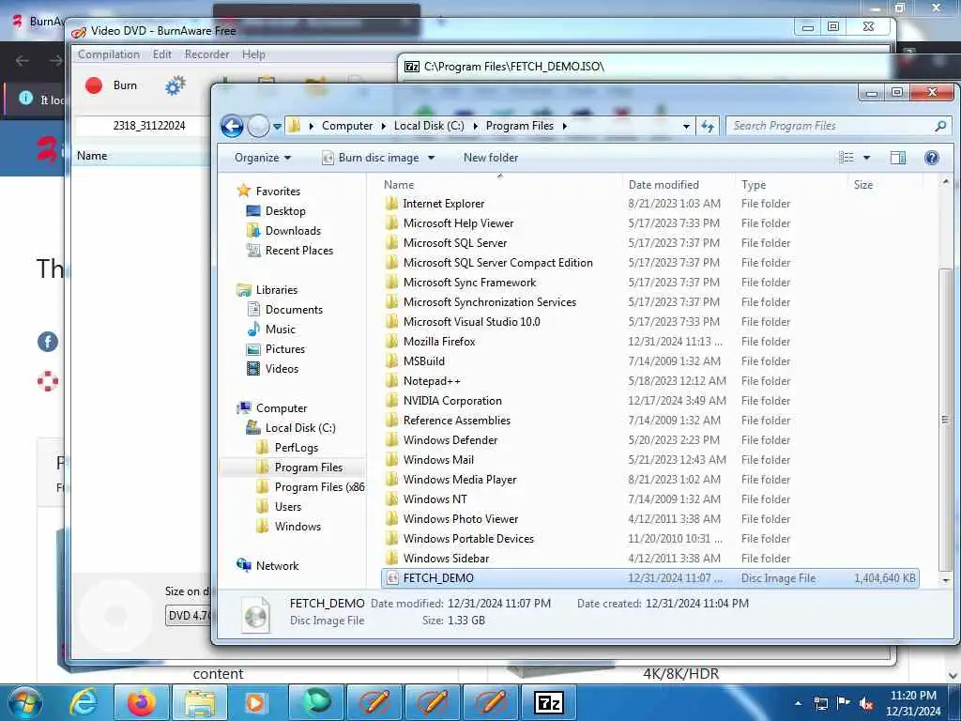Open the Organize menu
961x721 pixels.
(263, 158)
